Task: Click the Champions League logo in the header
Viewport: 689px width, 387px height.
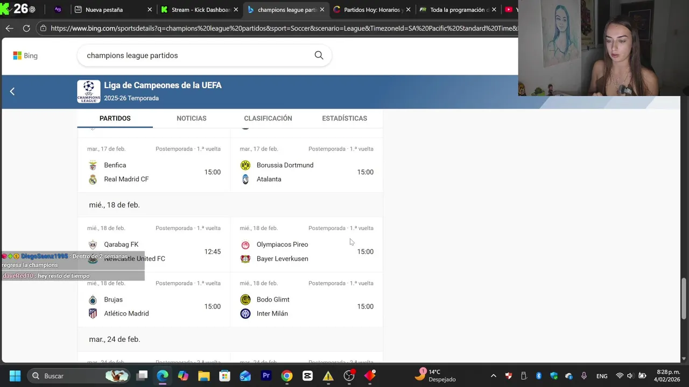Action: [88, 91]
